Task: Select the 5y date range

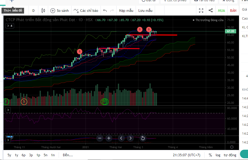Action: 9,155
